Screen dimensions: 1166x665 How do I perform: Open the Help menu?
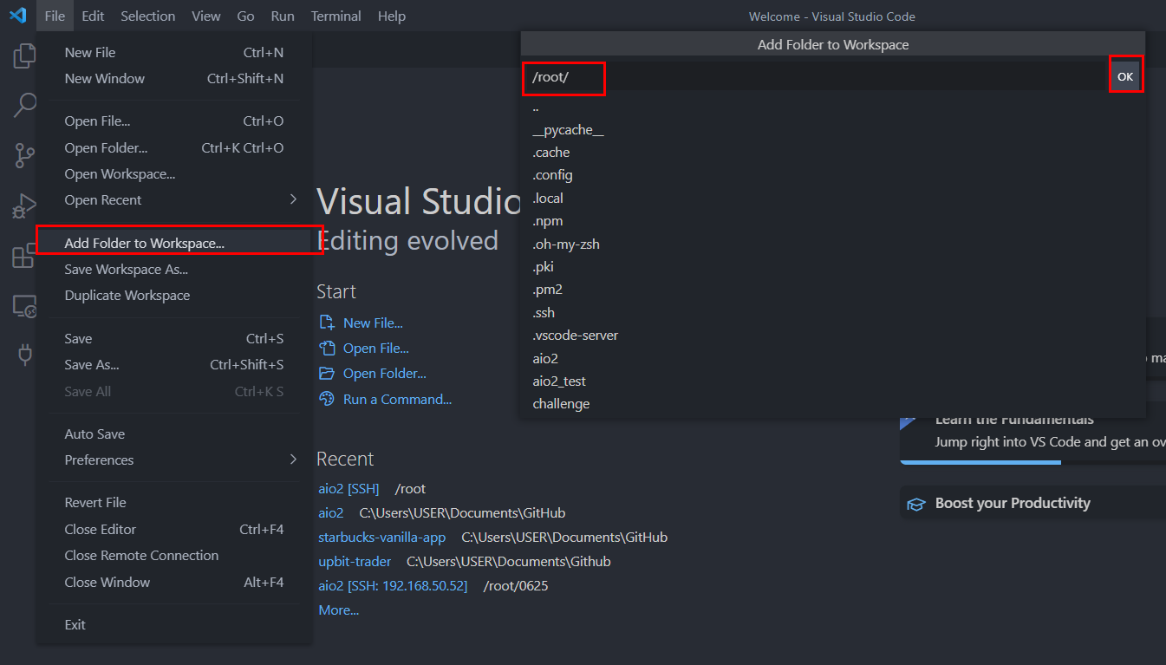tap(392, 16)
